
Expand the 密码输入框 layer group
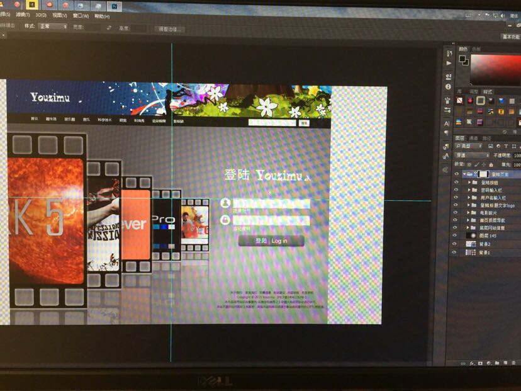469,190
